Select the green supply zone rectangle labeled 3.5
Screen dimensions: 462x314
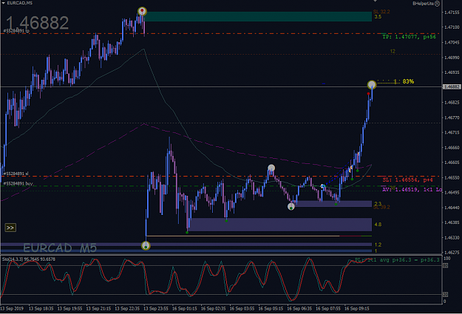258,16
